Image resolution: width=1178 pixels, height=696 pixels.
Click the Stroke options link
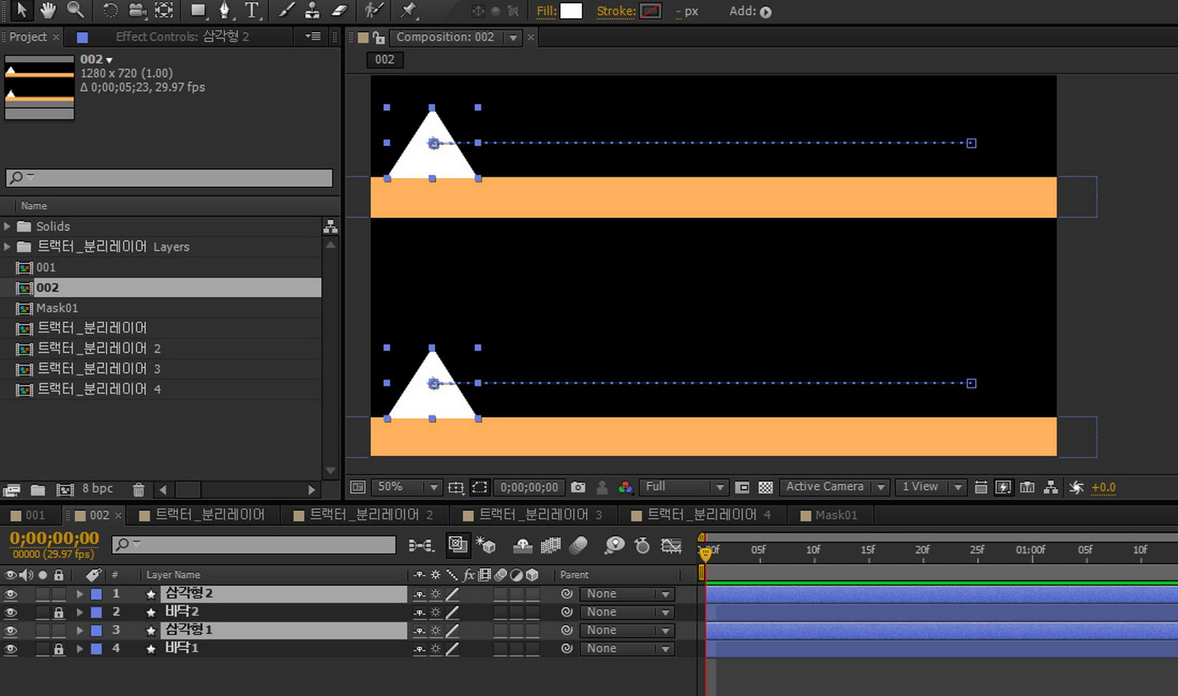pyautogui.click(x=616, y=12)
